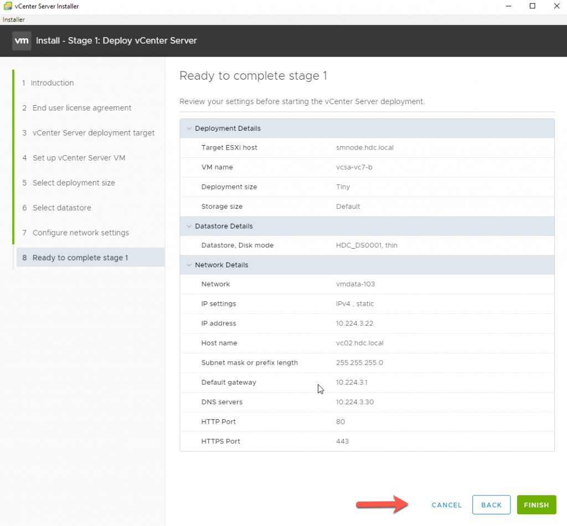Screen dimensions: 567x526
Task: Go to step 6 Select datastore
Action: 57,208
